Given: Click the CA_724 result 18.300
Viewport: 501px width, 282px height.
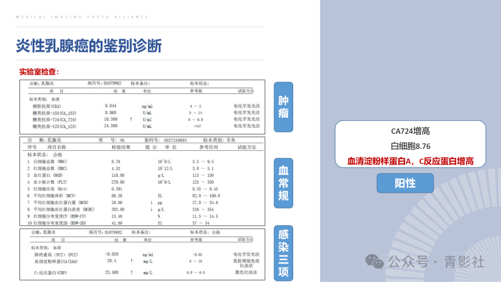Looking at the screenshot, I should click(111, 119).
